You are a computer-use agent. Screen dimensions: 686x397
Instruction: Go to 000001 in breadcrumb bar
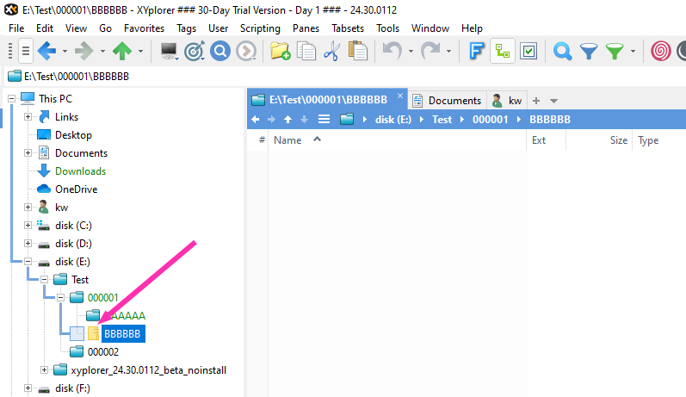click(490, 120)
